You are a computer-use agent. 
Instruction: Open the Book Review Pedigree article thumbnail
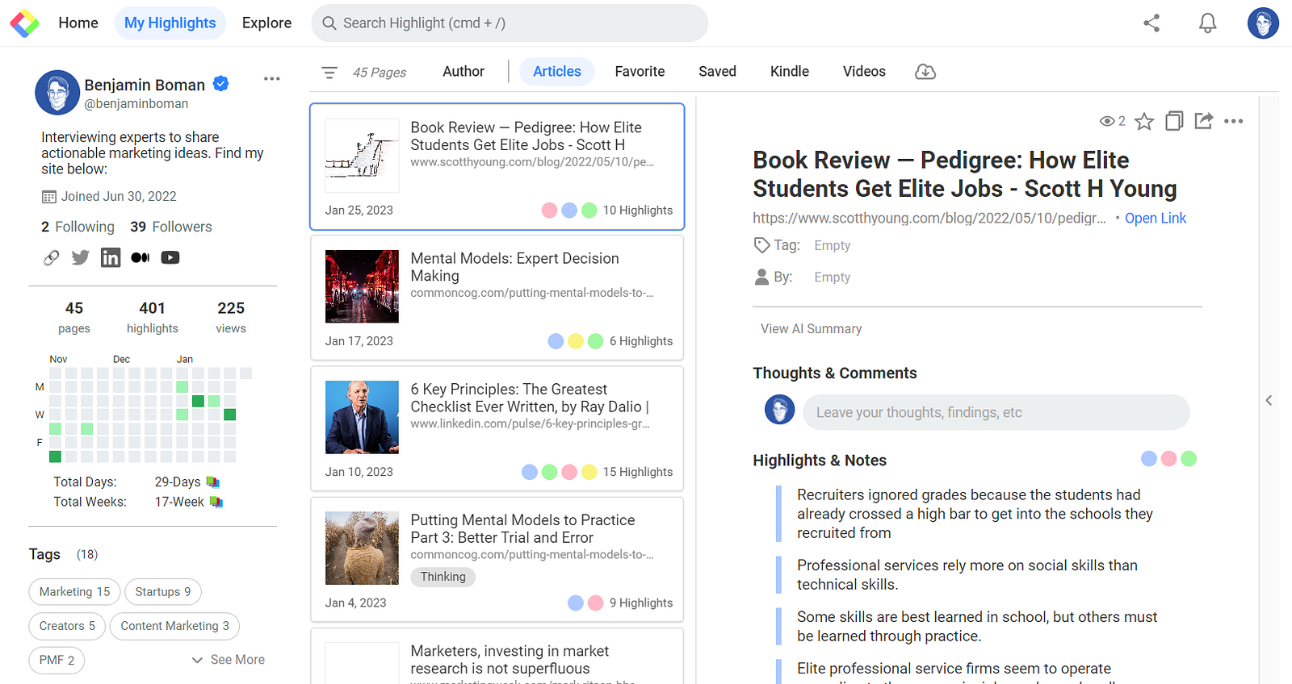click(362, 156)
